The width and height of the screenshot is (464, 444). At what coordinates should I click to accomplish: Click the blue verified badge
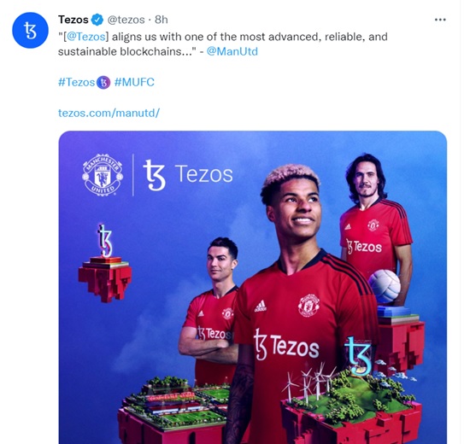(x=97, y=20)
